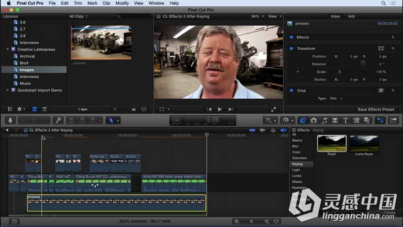Click Save Effects Preset button
This screenshot has height=227, width=403.
pos(376,109)
